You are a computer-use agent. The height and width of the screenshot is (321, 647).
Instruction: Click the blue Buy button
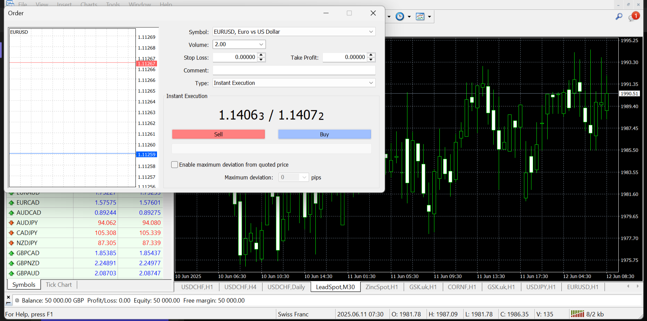click(324, 134)
